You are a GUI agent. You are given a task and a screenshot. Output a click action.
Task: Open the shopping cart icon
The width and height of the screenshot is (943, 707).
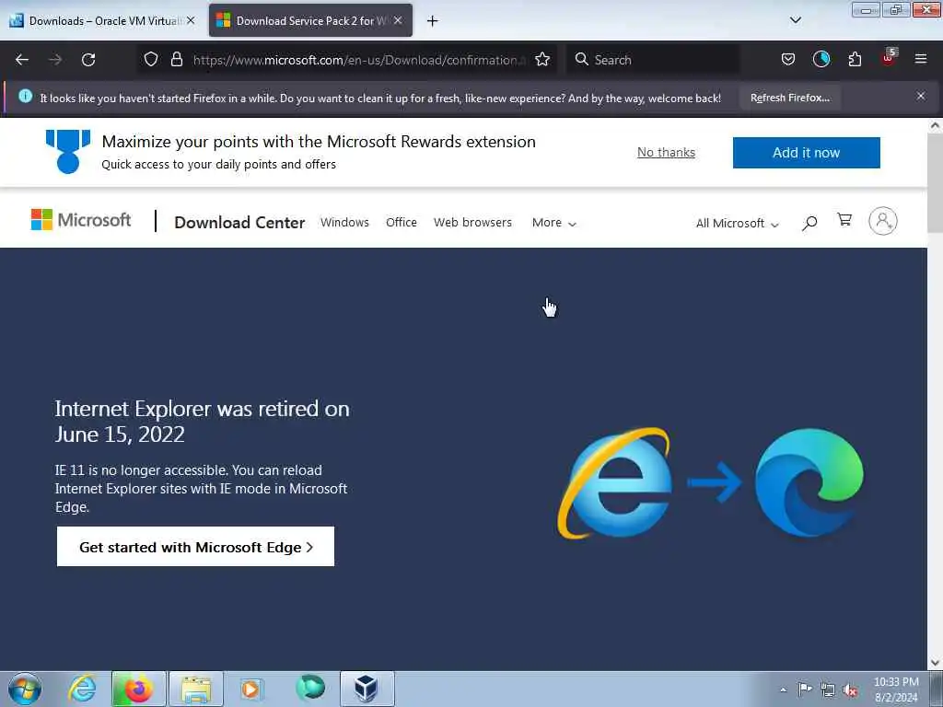[844, 220]
